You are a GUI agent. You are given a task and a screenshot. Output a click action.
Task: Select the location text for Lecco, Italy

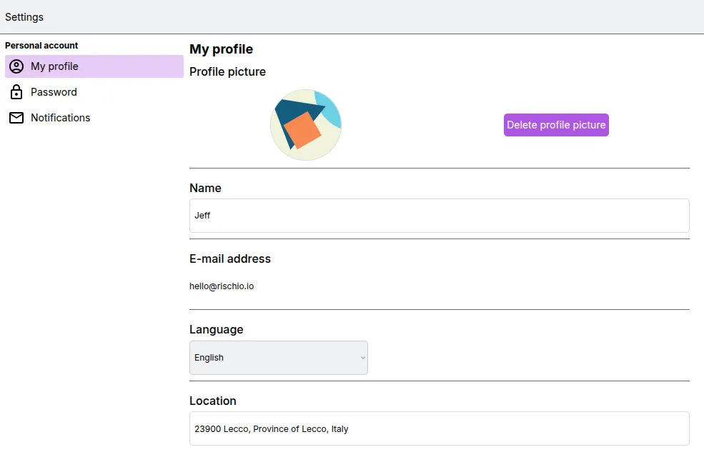(271, 428)
